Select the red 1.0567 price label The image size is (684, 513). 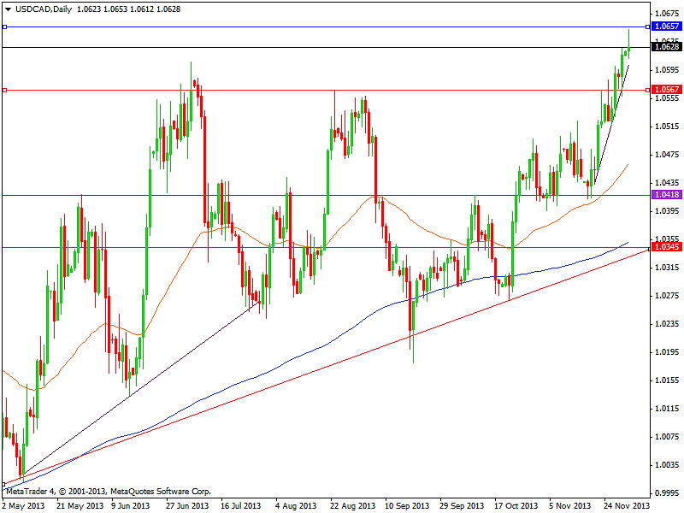666,90
